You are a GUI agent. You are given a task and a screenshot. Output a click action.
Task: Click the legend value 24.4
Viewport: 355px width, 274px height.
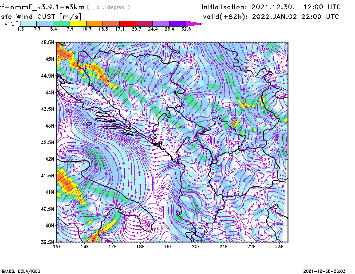[153, 29]
